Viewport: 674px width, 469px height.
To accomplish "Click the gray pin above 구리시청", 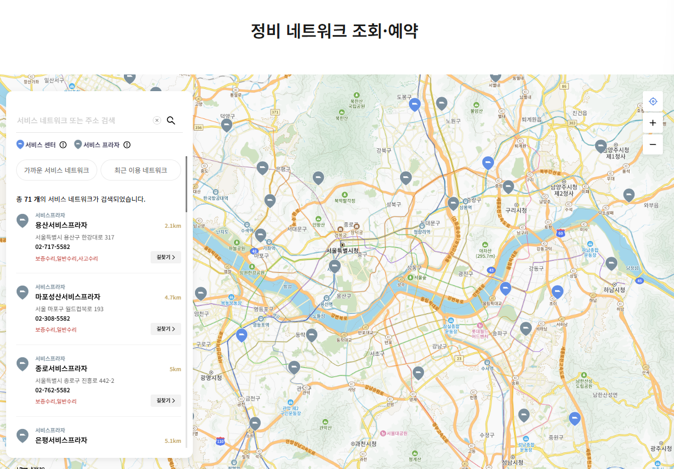I will point(508,187).
